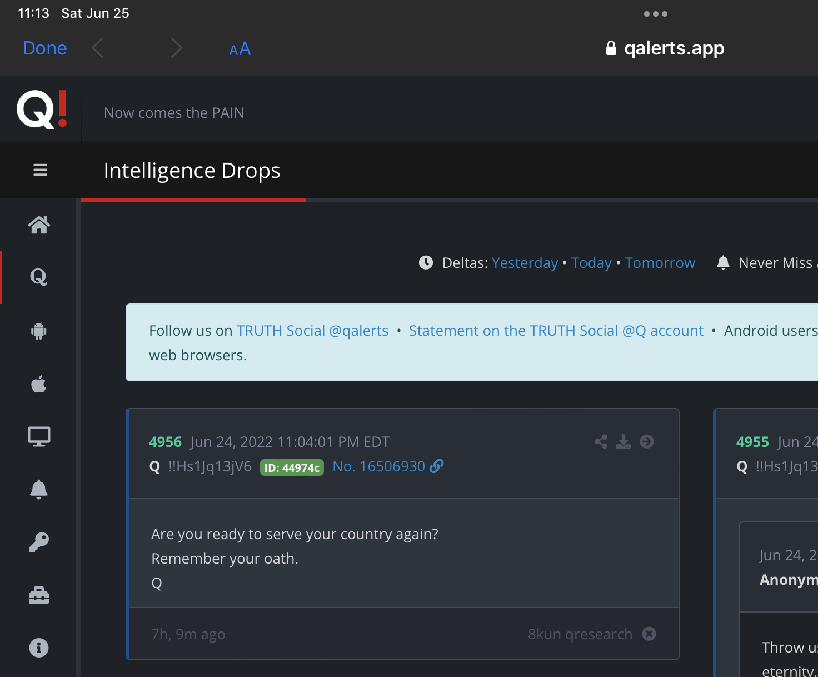Open the info sidebar icon
The width and height of the screenshot is (818, 677).
pyautogui.click(x=39, y=648)
